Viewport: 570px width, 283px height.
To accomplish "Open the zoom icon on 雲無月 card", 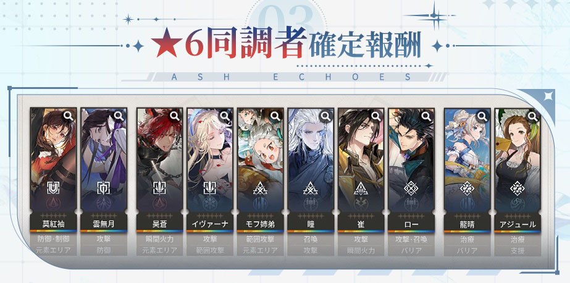I will [x=119, y=116].
